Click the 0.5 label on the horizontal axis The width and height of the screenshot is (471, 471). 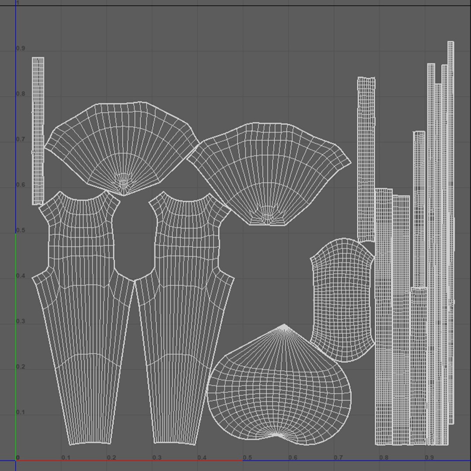[x=248, y=457]
